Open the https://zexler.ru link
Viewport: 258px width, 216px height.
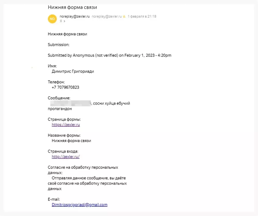pyautogui.click(x=66, y=125)
